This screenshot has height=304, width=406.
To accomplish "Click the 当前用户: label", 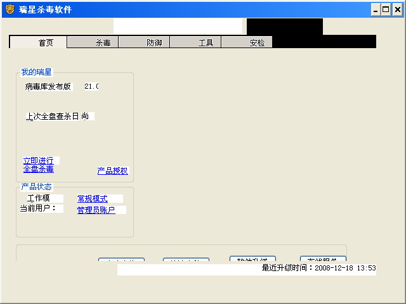I will click(38, 208).
